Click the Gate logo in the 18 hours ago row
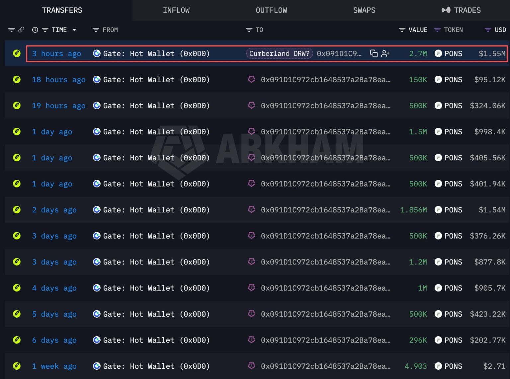 [97, 80]
